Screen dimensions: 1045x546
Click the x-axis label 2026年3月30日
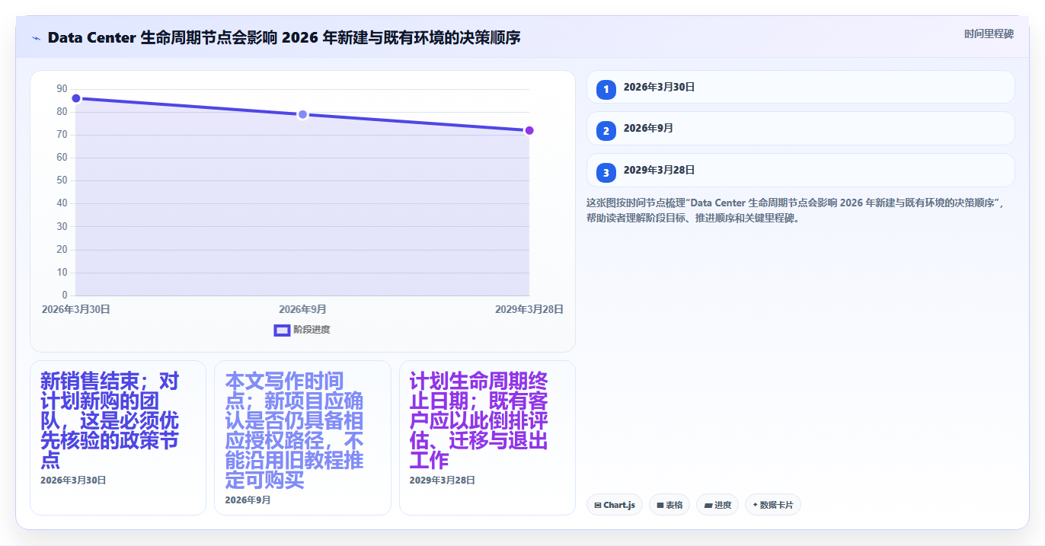[x=75, y=309]
